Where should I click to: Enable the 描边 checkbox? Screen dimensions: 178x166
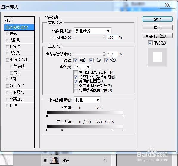(x=7, y=106)
